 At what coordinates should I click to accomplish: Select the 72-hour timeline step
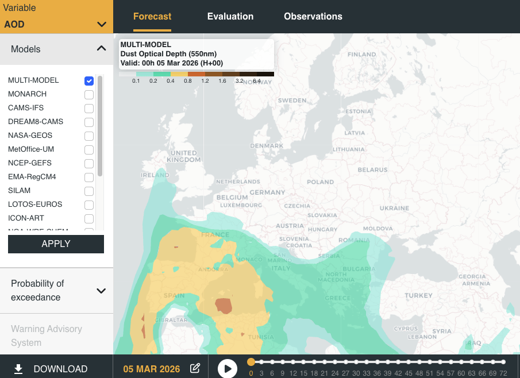pos(503,362)
